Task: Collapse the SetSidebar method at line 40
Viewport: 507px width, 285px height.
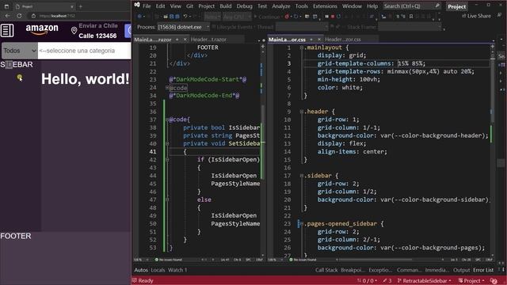Action: (167, 143)
